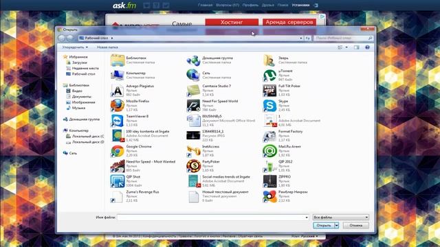The height and width of the screenshot is (247, 440).
Task: Open Изображения library in the navigation pane
Action: tap(83, 102)
